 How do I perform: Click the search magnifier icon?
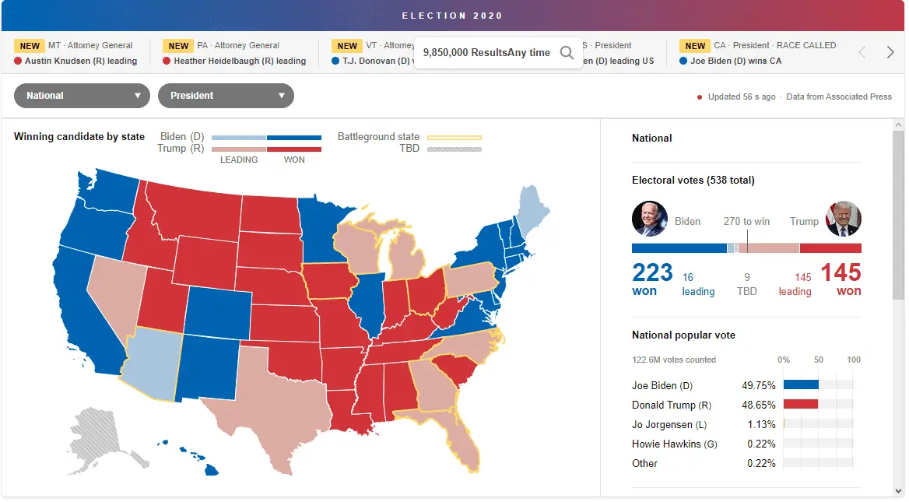pos(567,53)
